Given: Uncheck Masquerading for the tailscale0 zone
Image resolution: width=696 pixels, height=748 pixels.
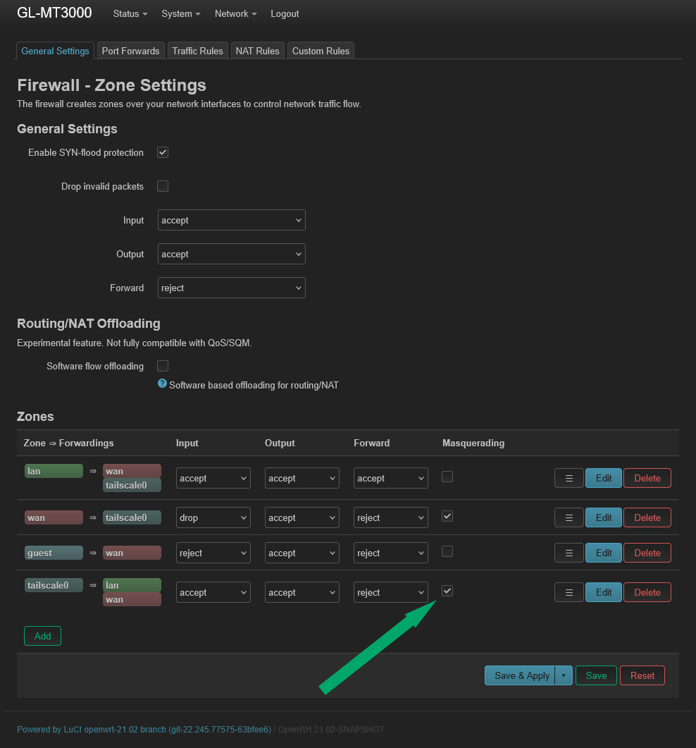Looking at the screenshot, I should [x=447, y=590].
